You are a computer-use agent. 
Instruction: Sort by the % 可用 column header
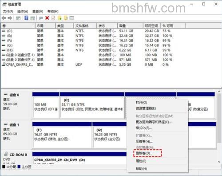coord(173,26)
